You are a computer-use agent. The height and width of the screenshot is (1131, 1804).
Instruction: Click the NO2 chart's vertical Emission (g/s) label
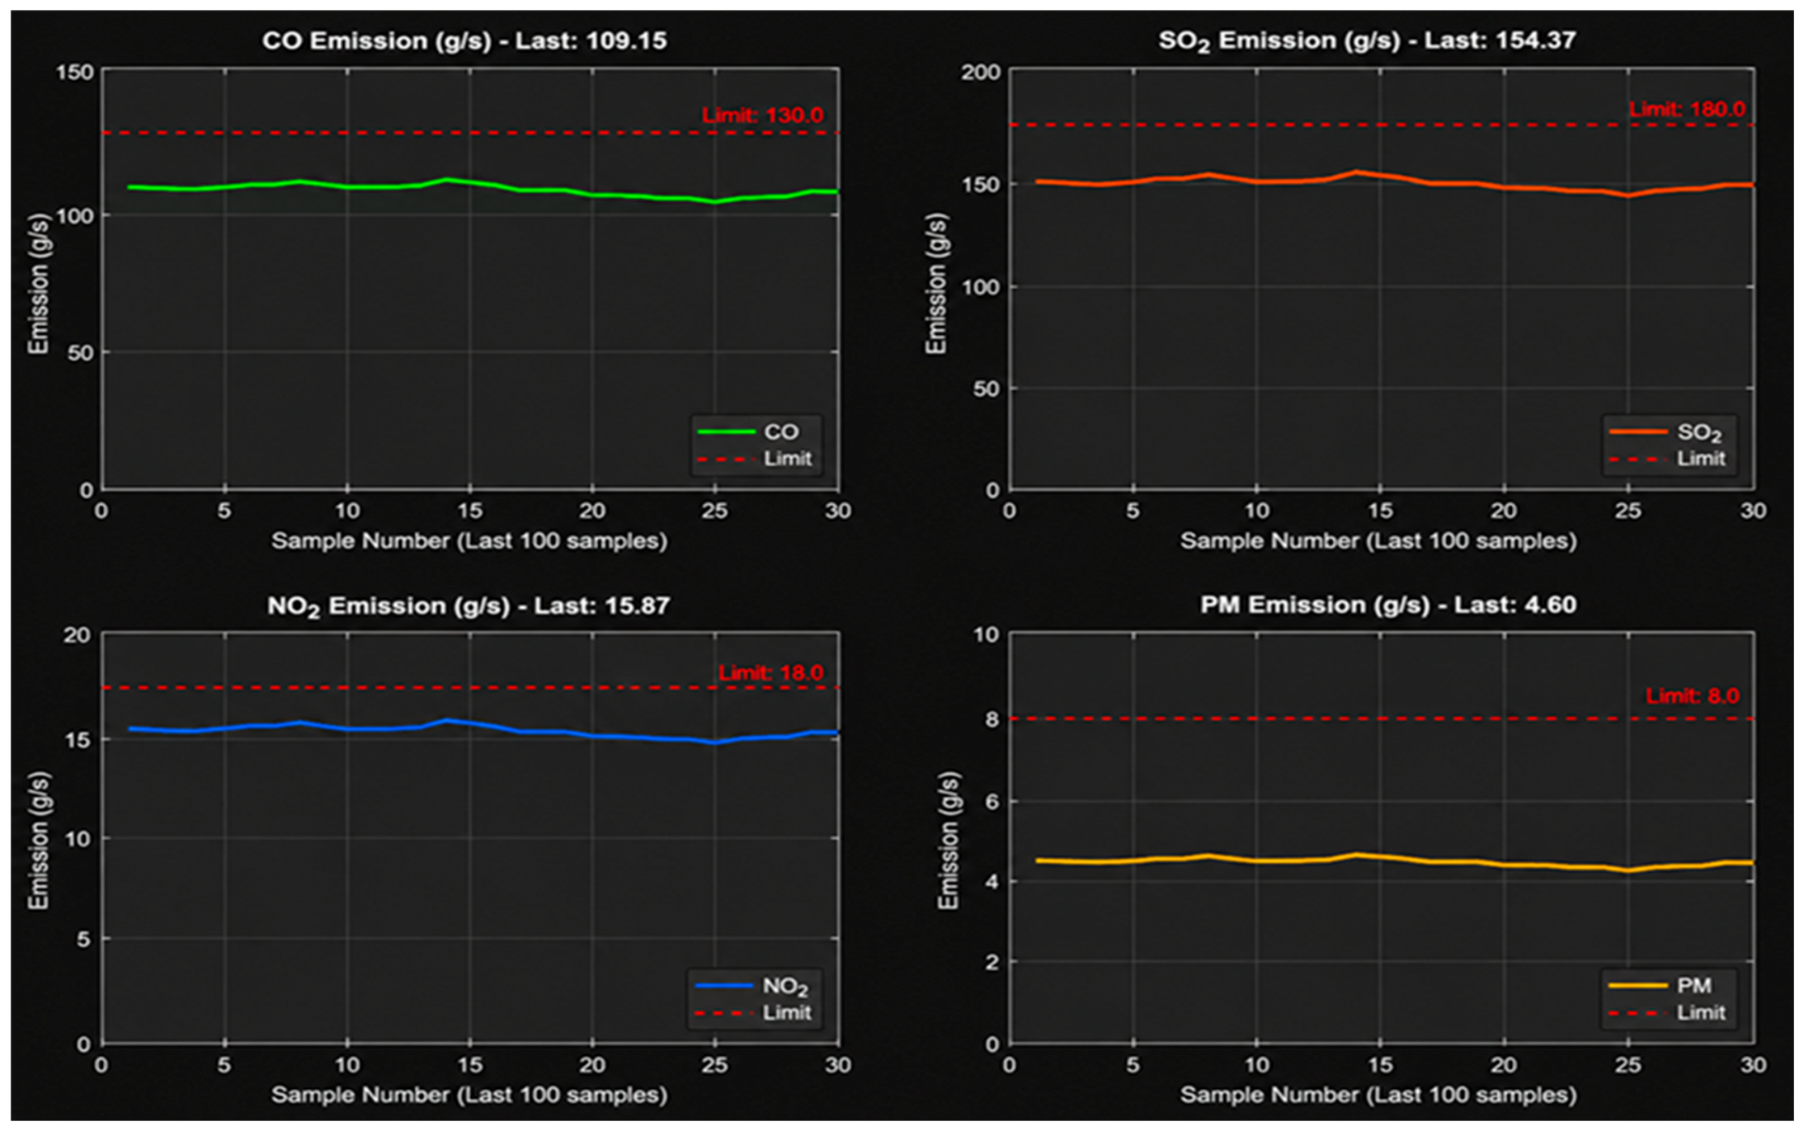pos(39,841)
